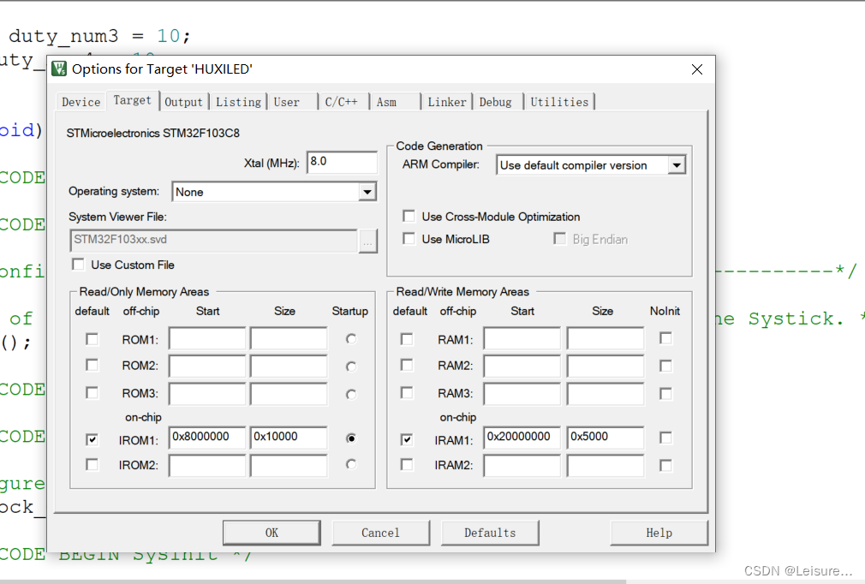This screenshot has width=865, height=584.
Task: Open Help for target options
Action: [x=659, y=533]
